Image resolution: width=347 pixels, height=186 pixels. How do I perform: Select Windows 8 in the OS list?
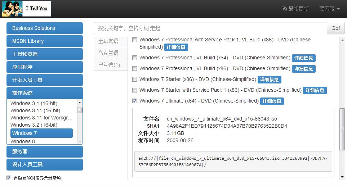[23, 141]
